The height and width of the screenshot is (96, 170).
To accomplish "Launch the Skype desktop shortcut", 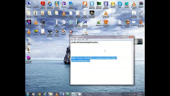I will coord(120,5).
